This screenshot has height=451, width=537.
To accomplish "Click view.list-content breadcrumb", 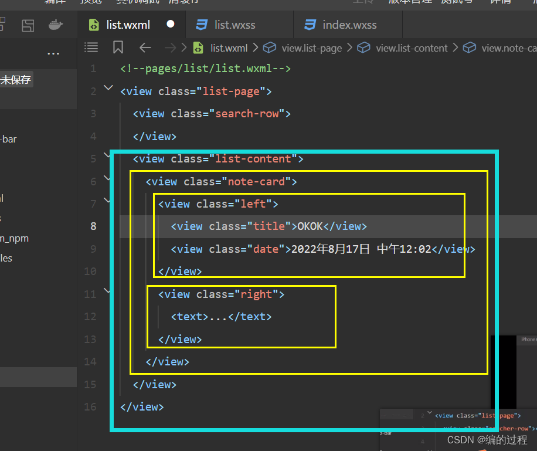I will (x=412, y=48).
